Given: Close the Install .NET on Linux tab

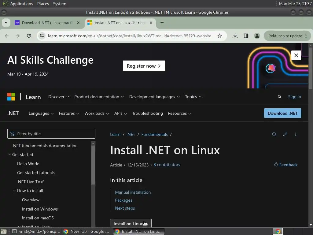Looking at the screenshot, I should tap(151, 23).
